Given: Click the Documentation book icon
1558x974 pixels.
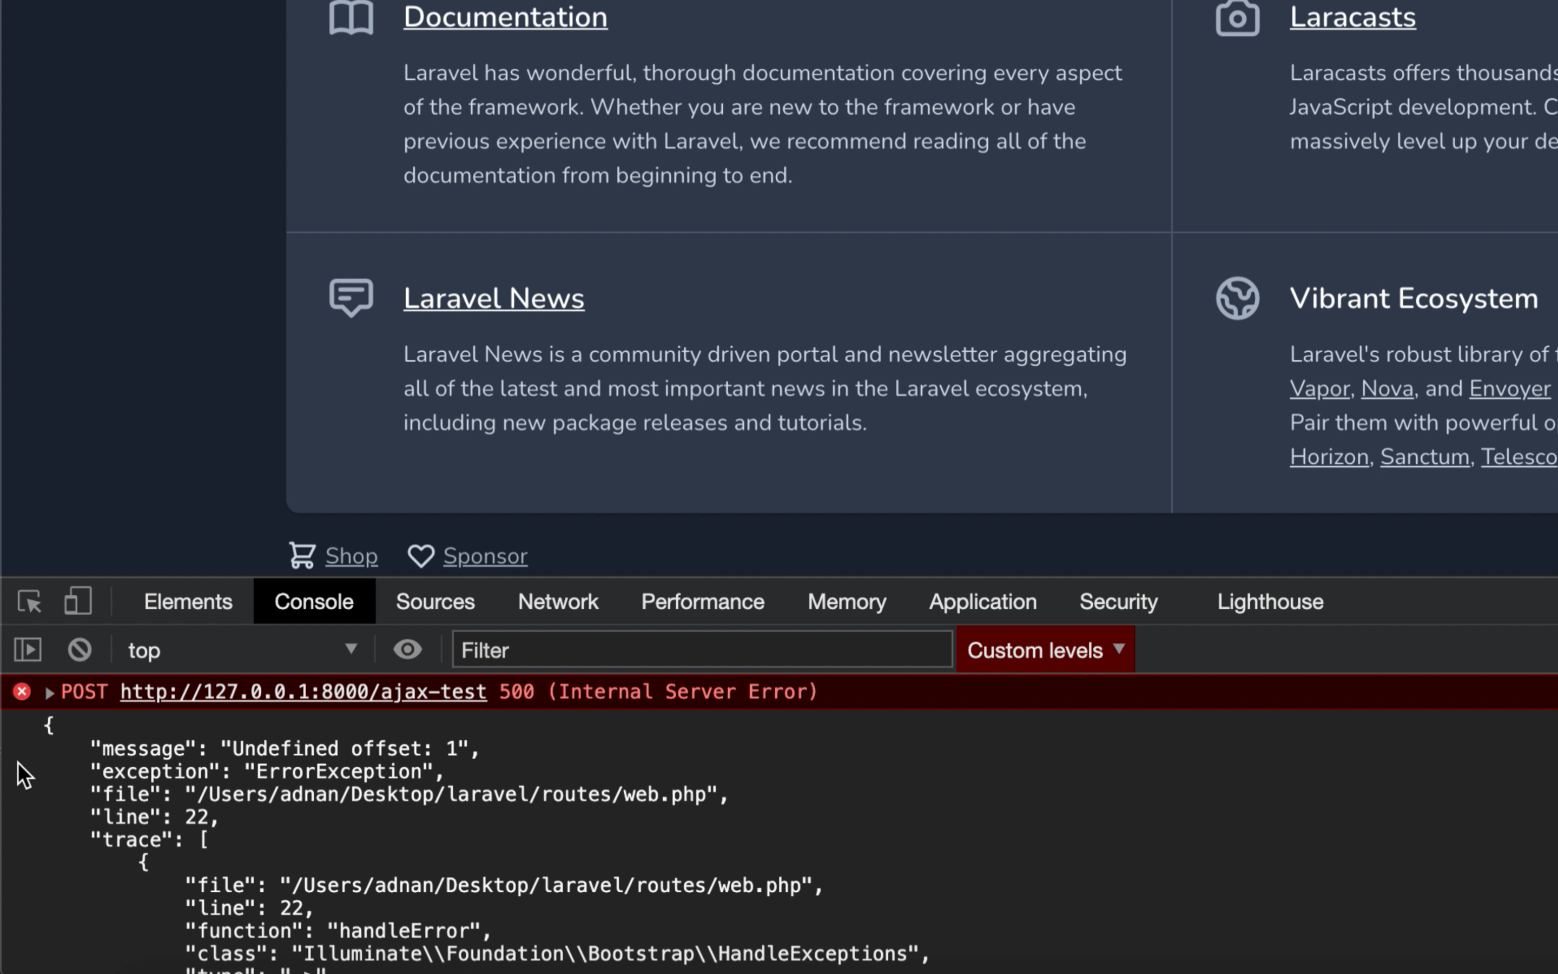Looking at the screenshot, I should point(351,17).
